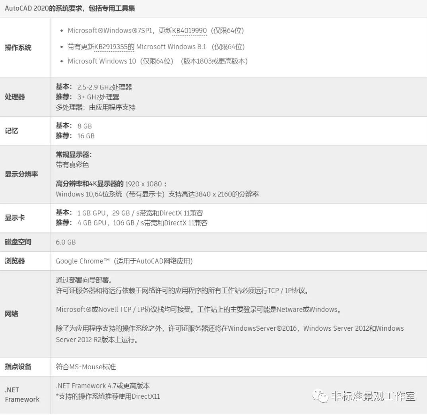
Task: Select the 'Microsoft Windows 10' requirement line
Action: [158, 61]
